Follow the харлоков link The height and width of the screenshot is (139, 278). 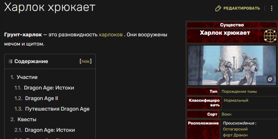click(x=111, y=35)
